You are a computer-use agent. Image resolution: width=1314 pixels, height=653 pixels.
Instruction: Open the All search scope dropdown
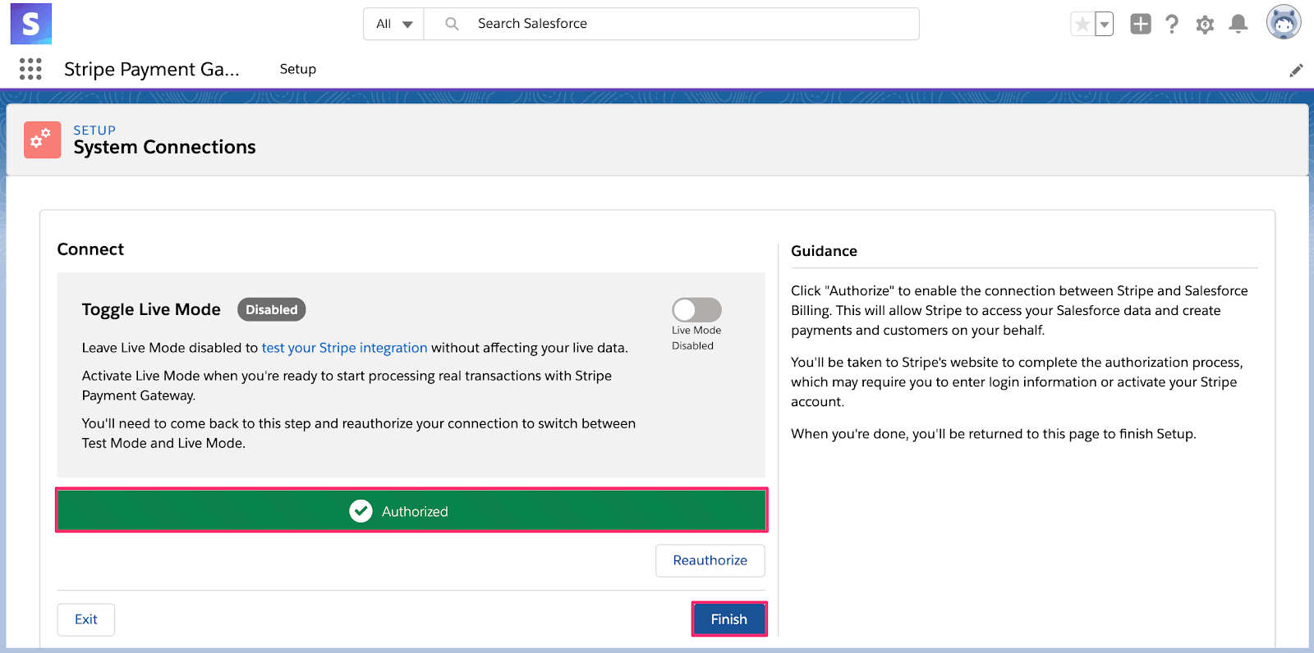pos(394,24)
